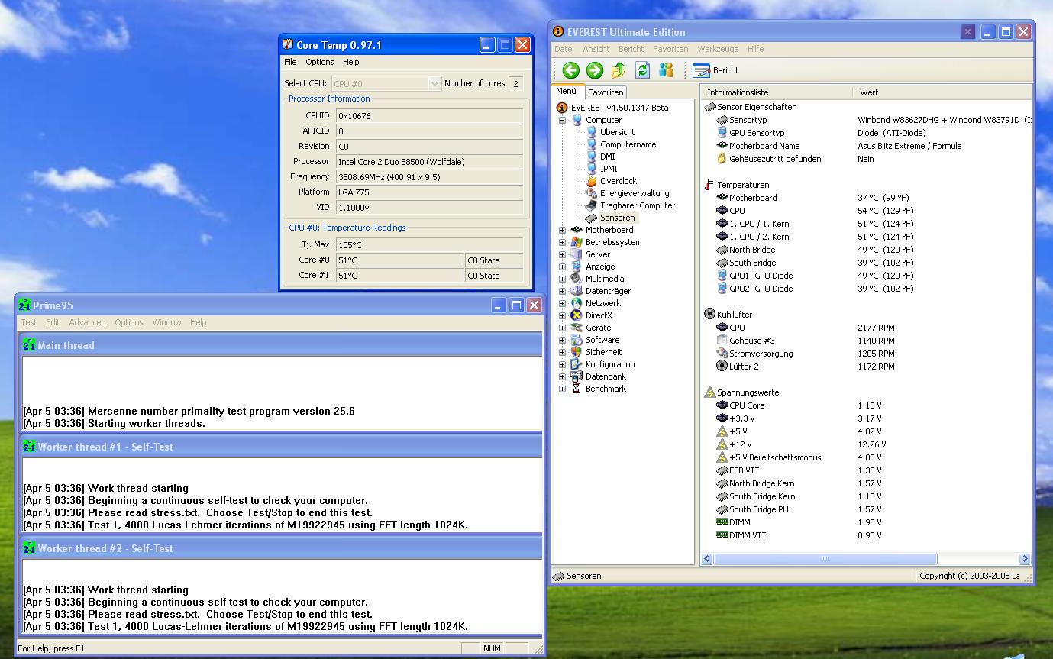Select Tragbarer Computer in the tree
The image size is (1053, 659).
click(638, 205)
